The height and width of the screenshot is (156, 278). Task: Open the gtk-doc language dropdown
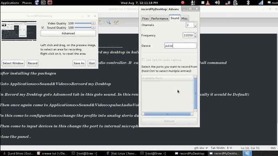pos(201,148)
